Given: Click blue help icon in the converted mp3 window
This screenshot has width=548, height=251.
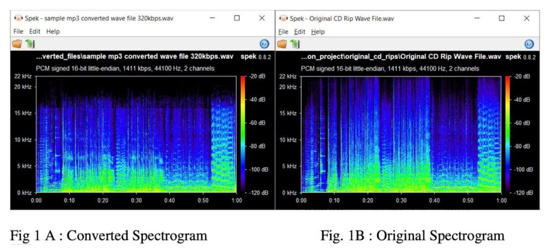Looking at the screenshot, I should [x=263, y=44].
